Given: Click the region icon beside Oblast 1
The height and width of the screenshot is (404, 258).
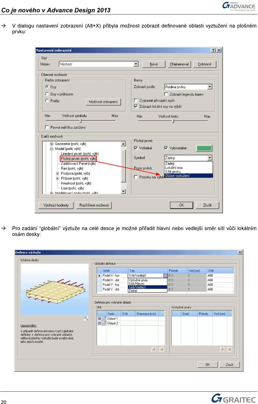Looking at the screenshot, I should point(104,319).
